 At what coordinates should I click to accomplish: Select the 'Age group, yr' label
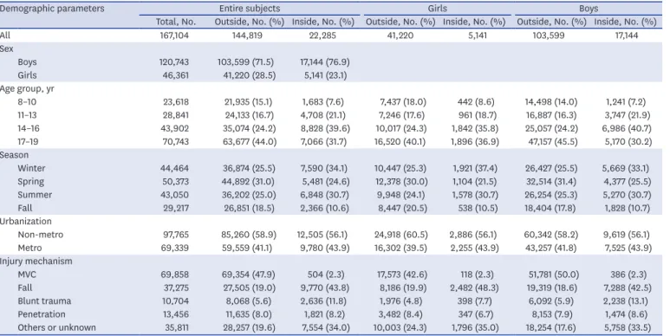click(x=27, y=89)
